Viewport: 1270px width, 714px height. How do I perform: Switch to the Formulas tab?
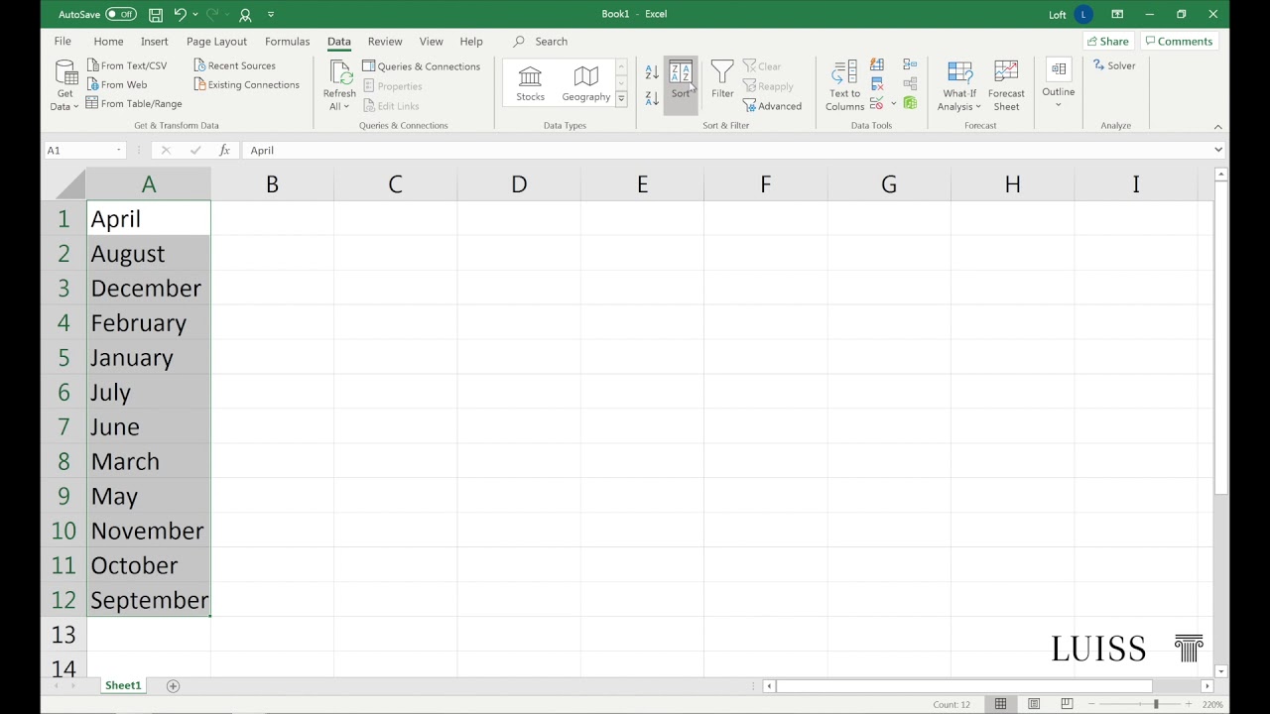[x=287, y=42]
